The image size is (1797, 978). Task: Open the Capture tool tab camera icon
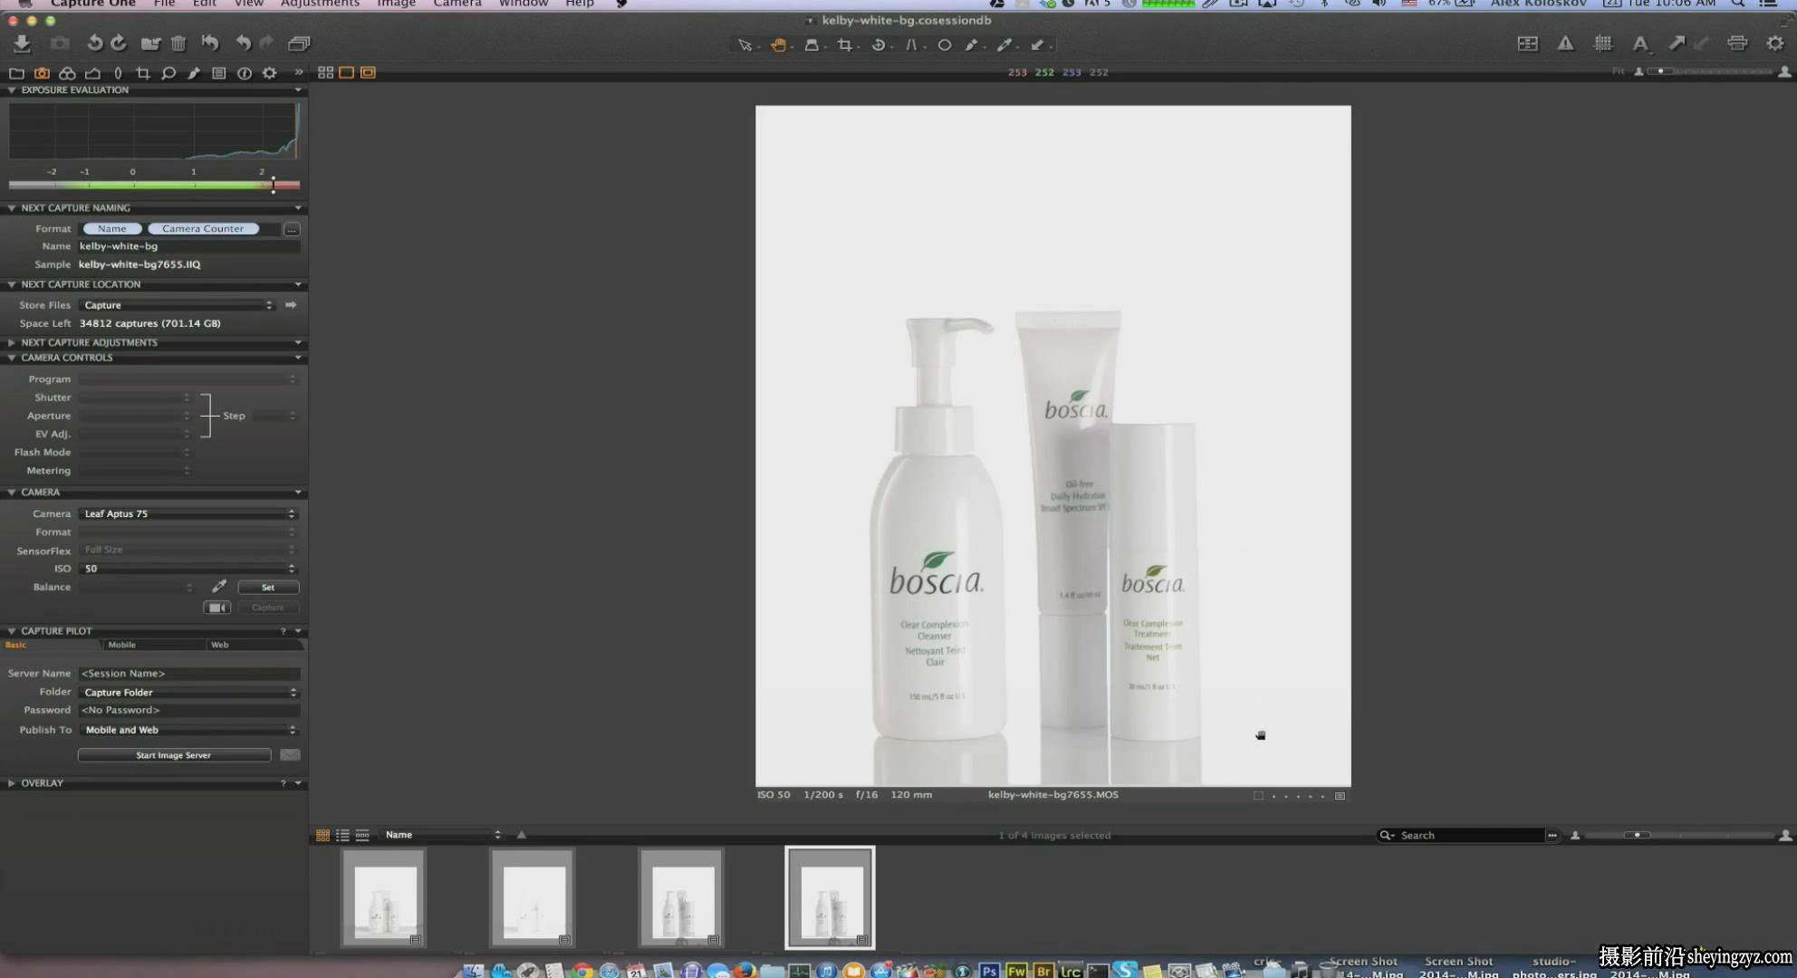click(x=42, y=73)
